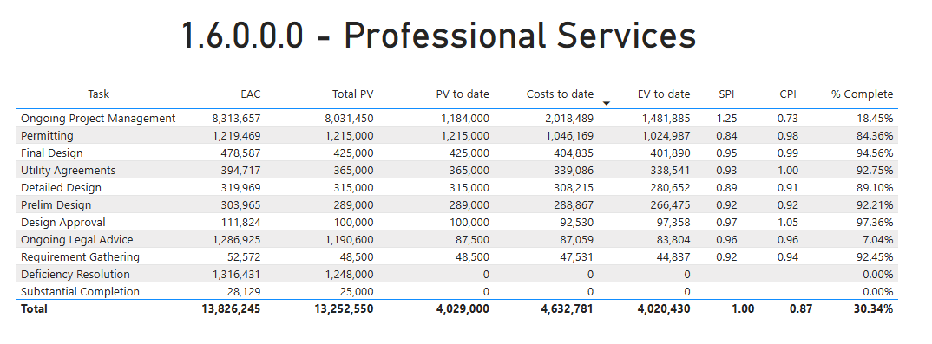Viewport: 932px width, 344px height.
Task: Select the Ongoing Project Management row
Action: 457,118
